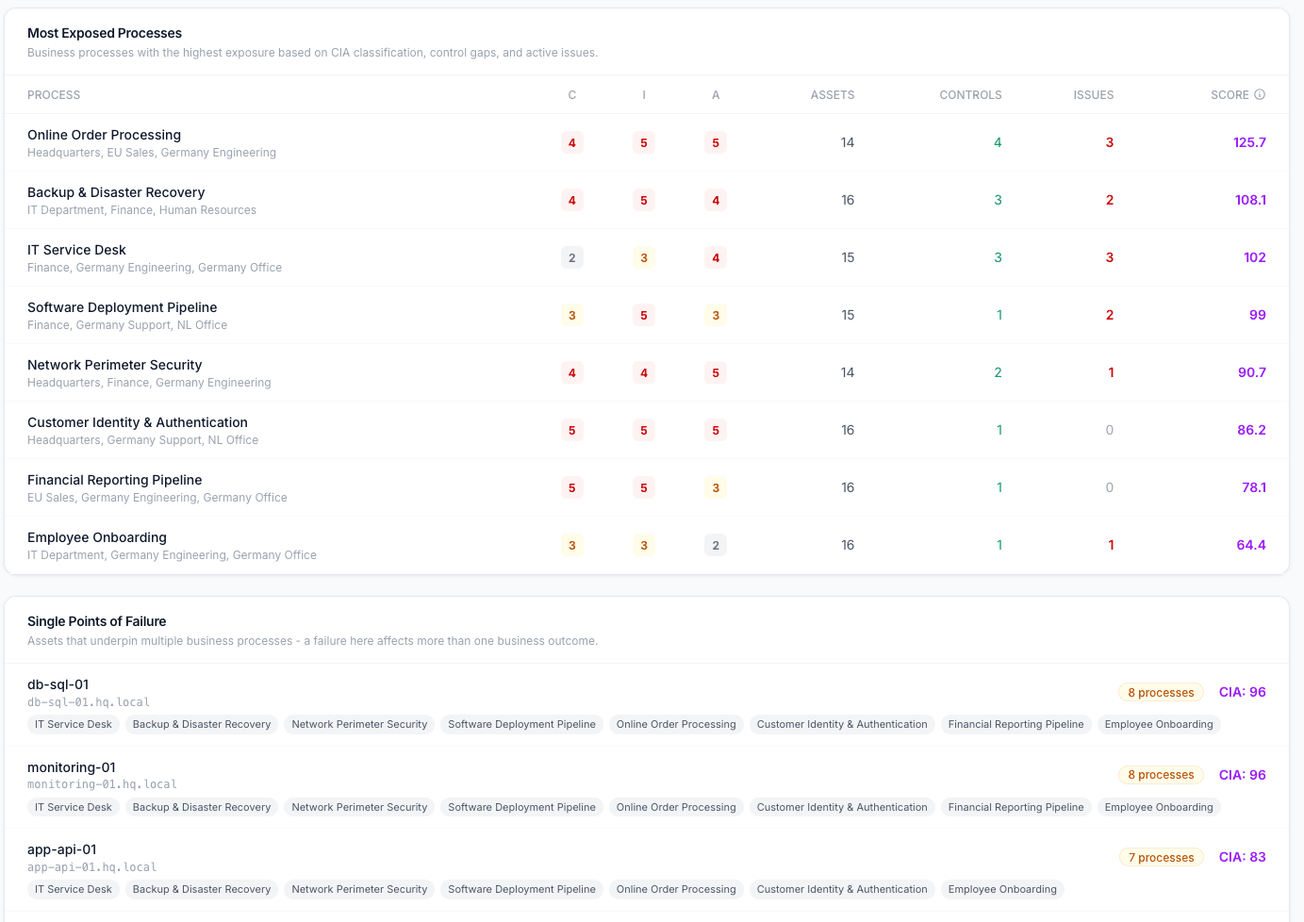Click the Employee Onboarding tag under db-sql-01
The image size is (1304, 922).
point(1159,724)
